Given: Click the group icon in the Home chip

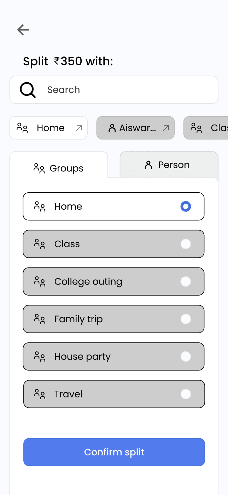Looking at the screenshot, I should 22,128.
